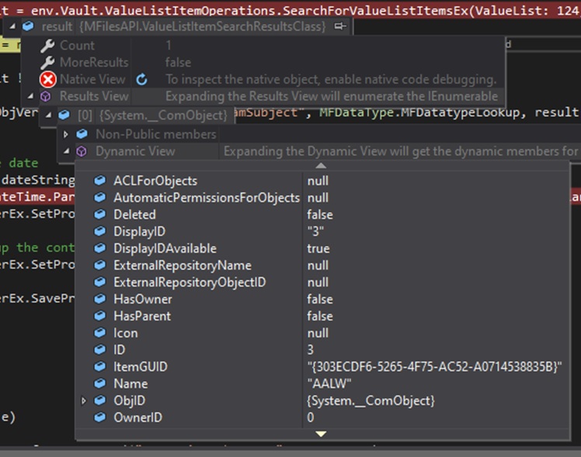The height and width of the screenshot is (457, 581).
Task: Expand the ObjID member
Action: [84, 400]
